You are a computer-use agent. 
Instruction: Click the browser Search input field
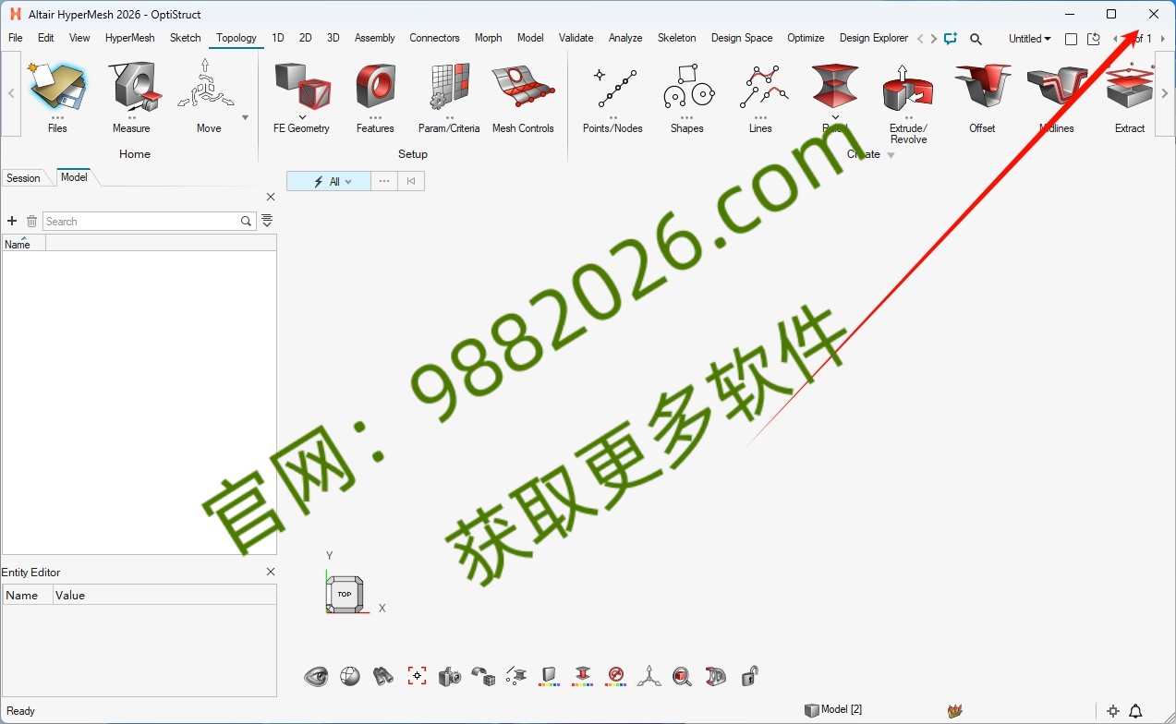[x=140, y=222]
